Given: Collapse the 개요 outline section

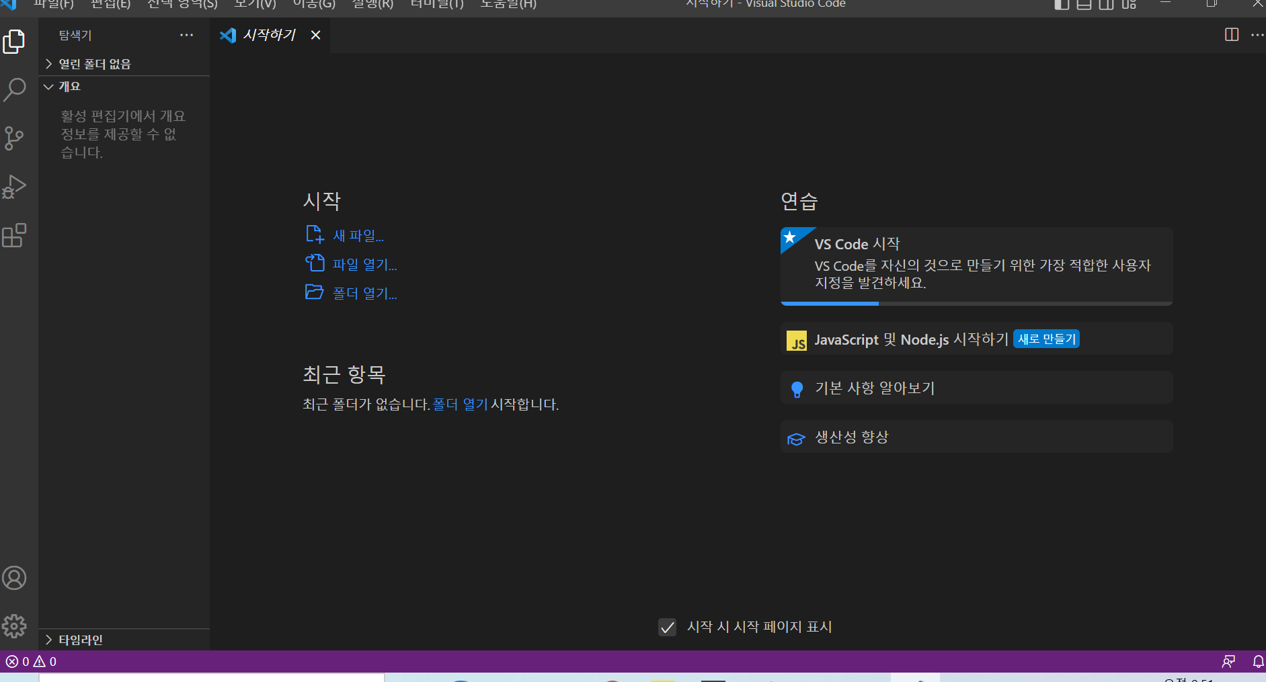Looking at the screenshot, I should 124,87.
